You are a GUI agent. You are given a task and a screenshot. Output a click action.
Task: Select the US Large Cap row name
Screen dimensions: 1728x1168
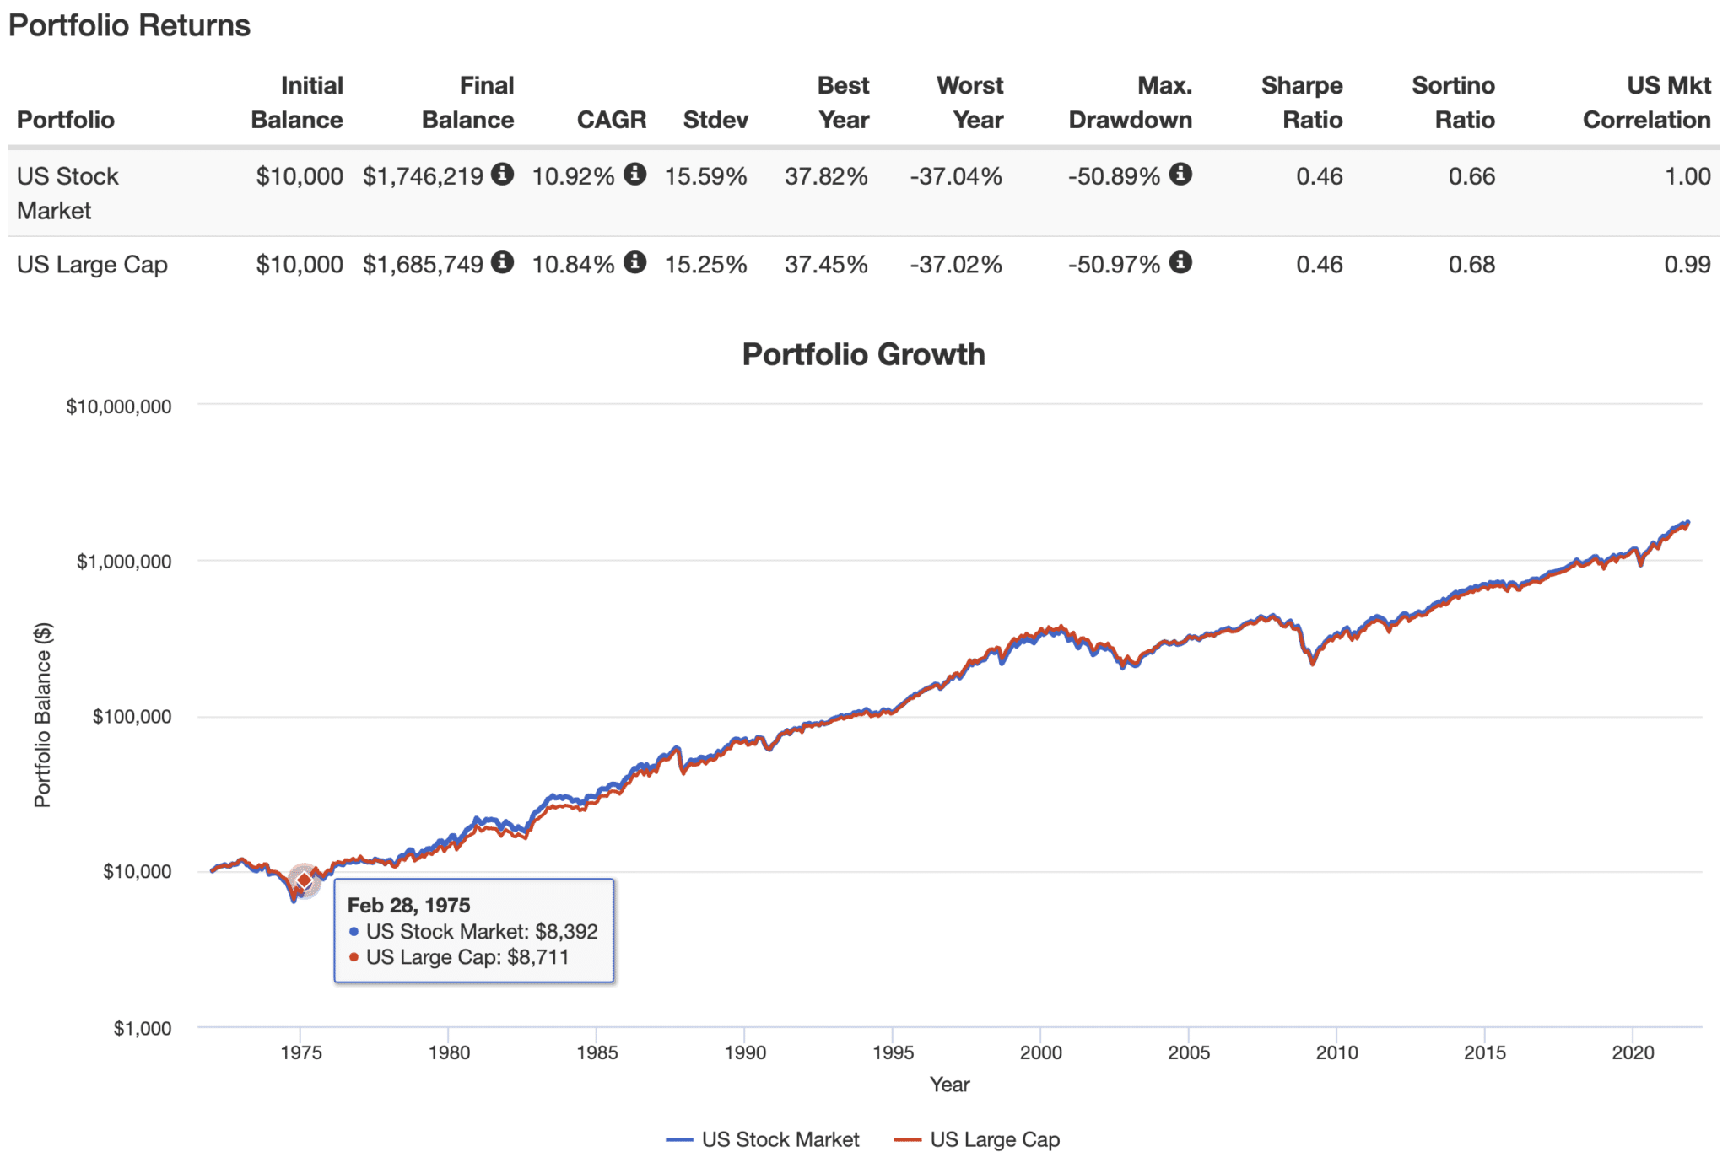point(92,265)
